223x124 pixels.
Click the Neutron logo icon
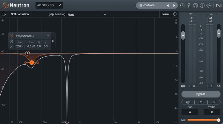tap(5, 5)
